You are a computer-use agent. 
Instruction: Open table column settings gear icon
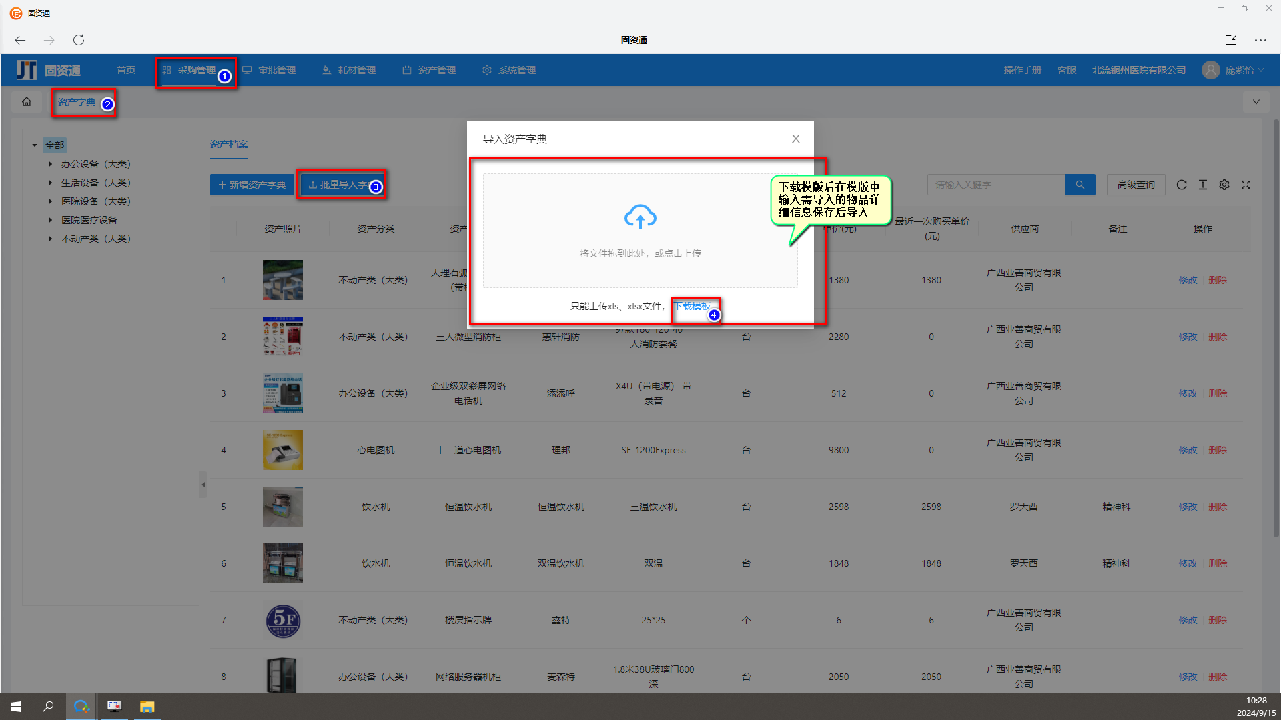click(x=1224, y=185)
